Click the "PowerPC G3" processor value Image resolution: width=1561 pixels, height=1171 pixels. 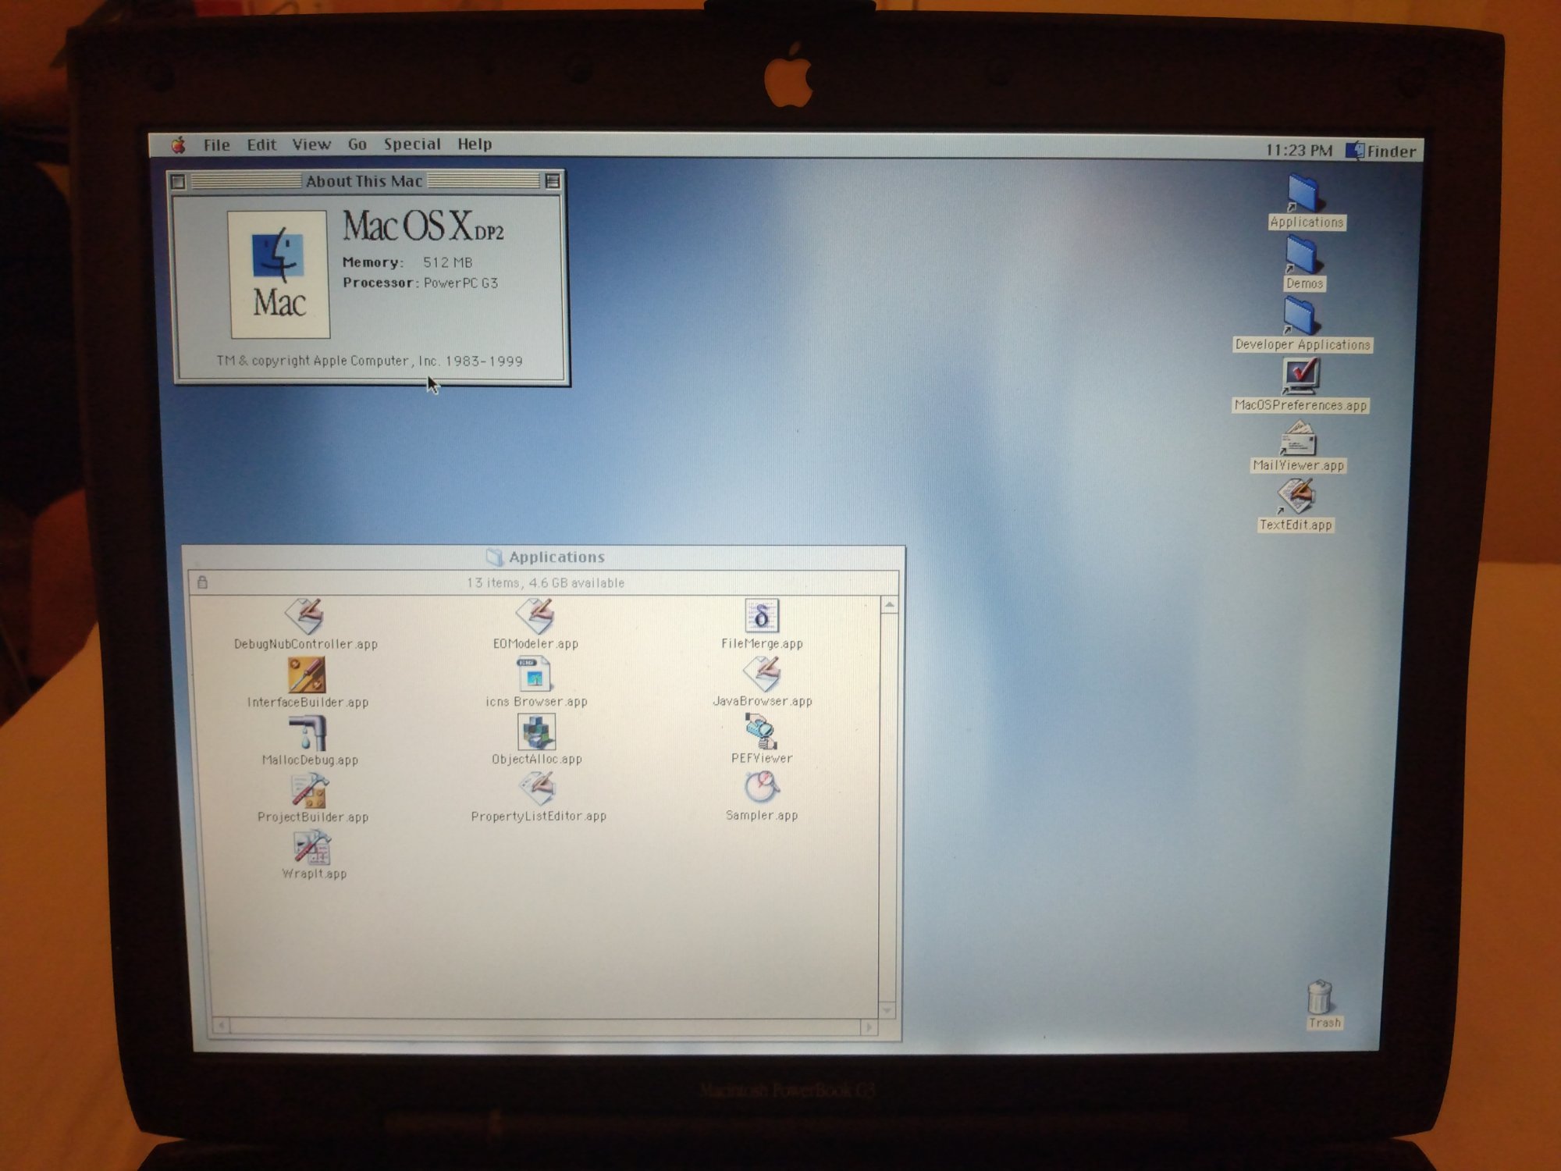click(460, 283)
